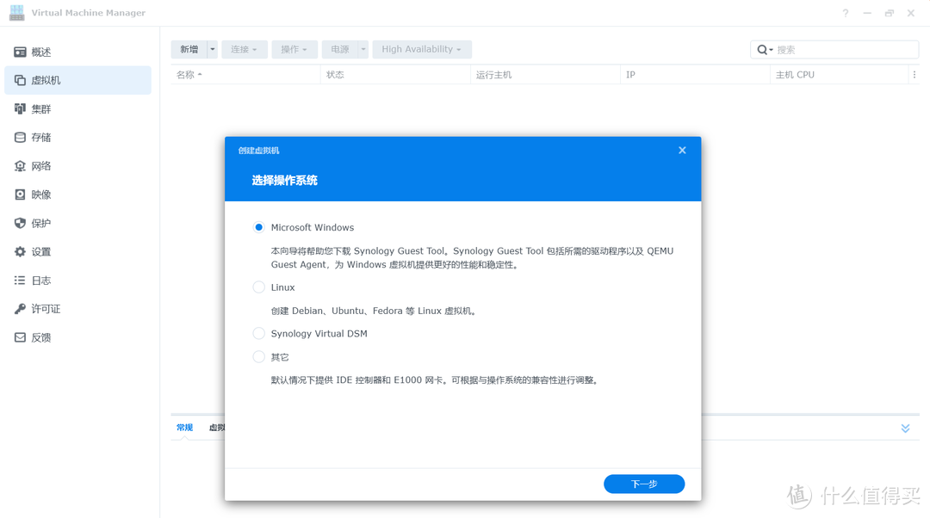Open the 集群 cluster icon
Screen dimensions: 930x518
click(x=20, y=108)
